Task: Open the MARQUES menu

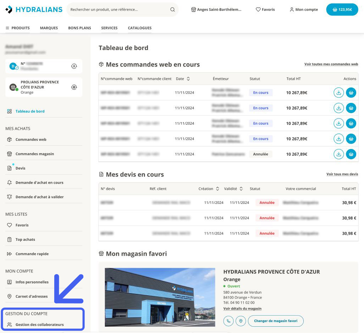Action: pyautogui.click(x=49, y=28)
